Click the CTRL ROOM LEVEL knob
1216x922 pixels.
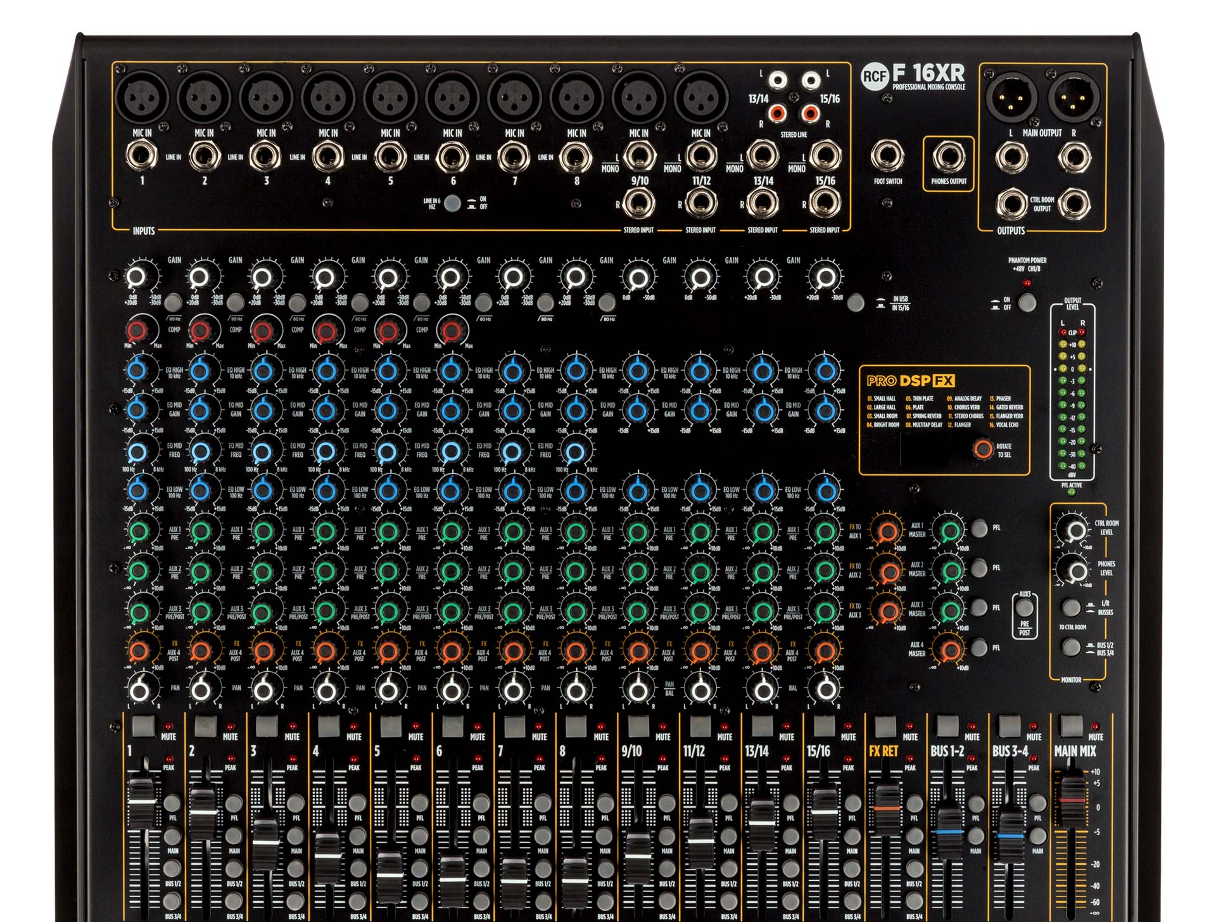pyautogui.click(x=1075, y=530)
